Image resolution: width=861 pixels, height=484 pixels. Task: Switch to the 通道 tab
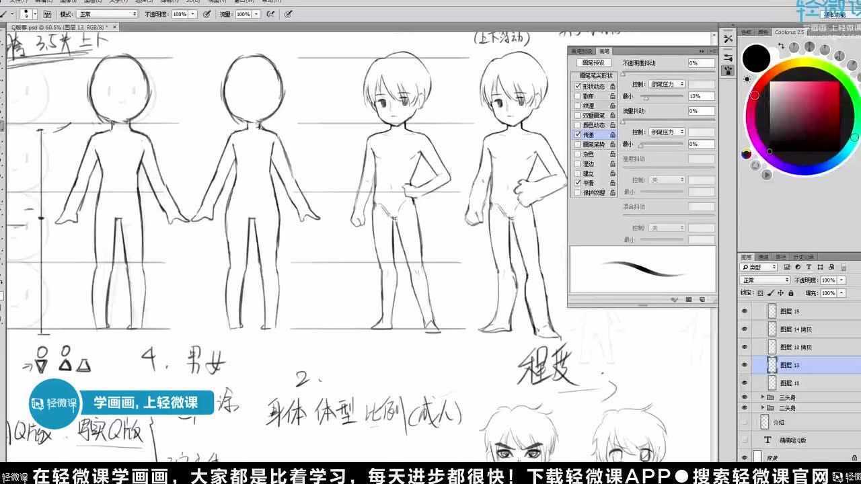[x=763, y=257]
